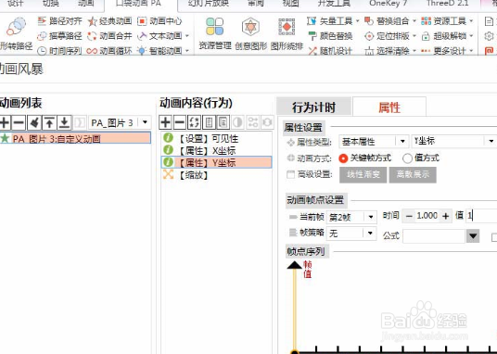Open the 动画中心 animation center
Screen dimensions: 497x354
159,21
